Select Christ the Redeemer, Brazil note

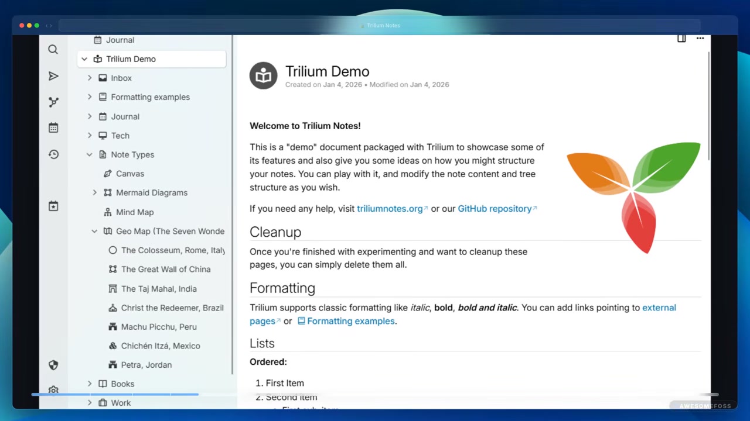pyautogui.click(x=166, y=308)
